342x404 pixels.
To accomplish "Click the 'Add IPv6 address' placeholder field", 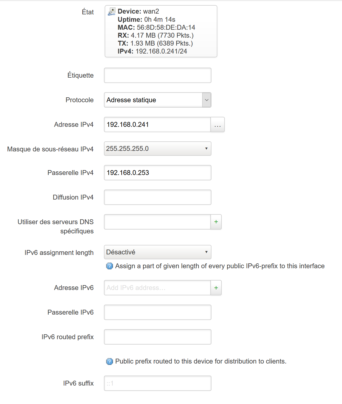I will pos(157,288).
